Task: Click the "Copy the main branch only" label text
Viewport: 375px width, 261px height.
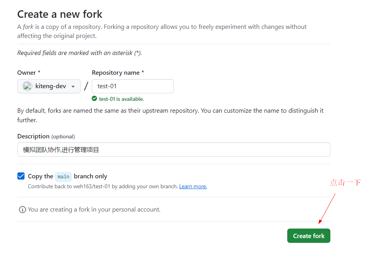Action: [x=68, y=176]
